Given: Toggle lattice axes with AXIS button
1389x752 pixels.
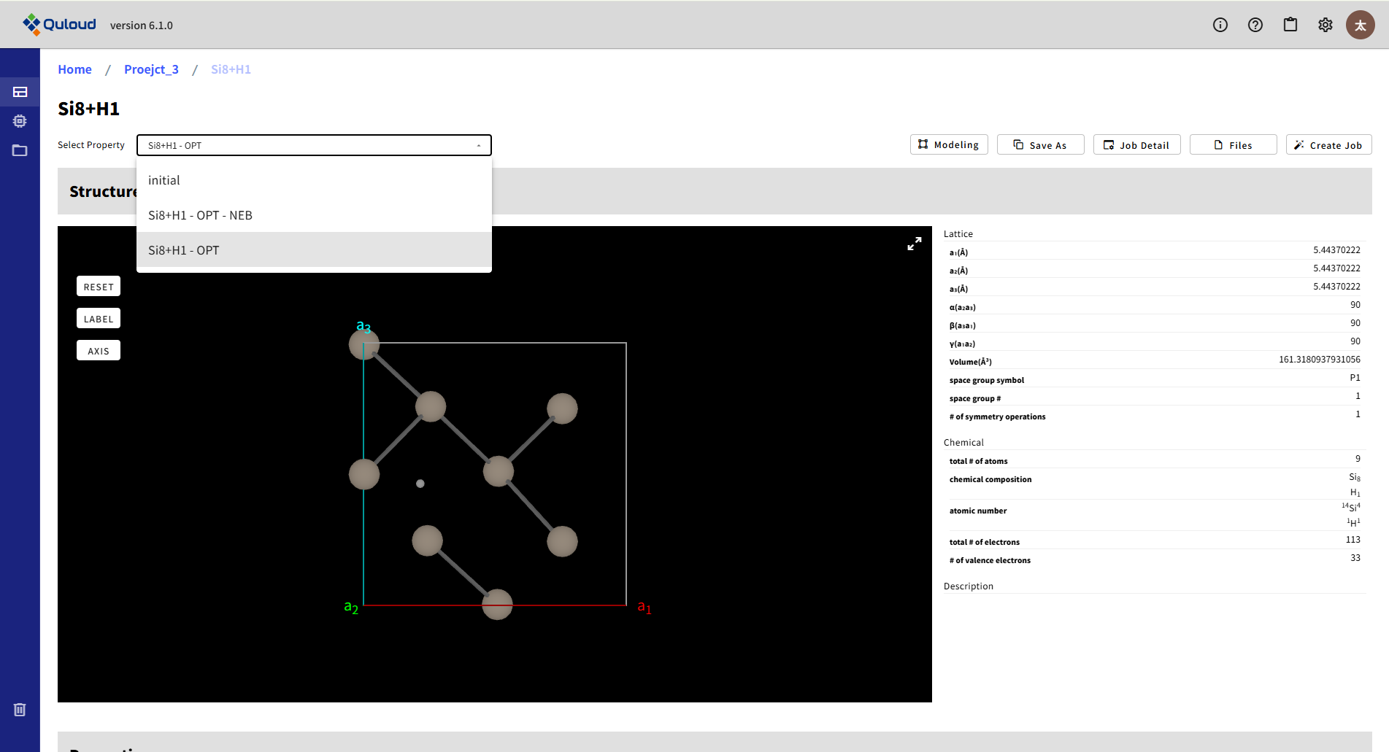Looking at the screenshot, I should coord(99,351).
